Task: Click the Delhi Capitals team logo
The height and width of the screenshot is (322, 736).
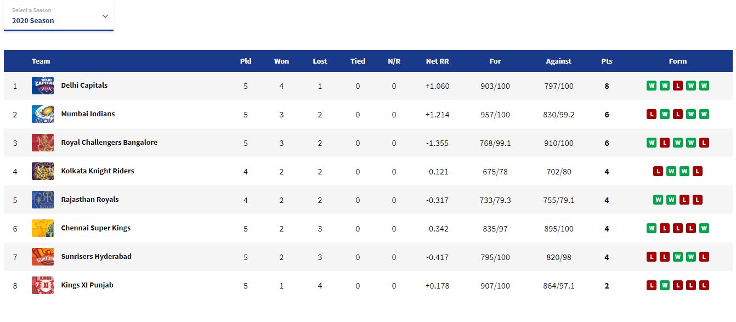Action: [x=43, y=86]
